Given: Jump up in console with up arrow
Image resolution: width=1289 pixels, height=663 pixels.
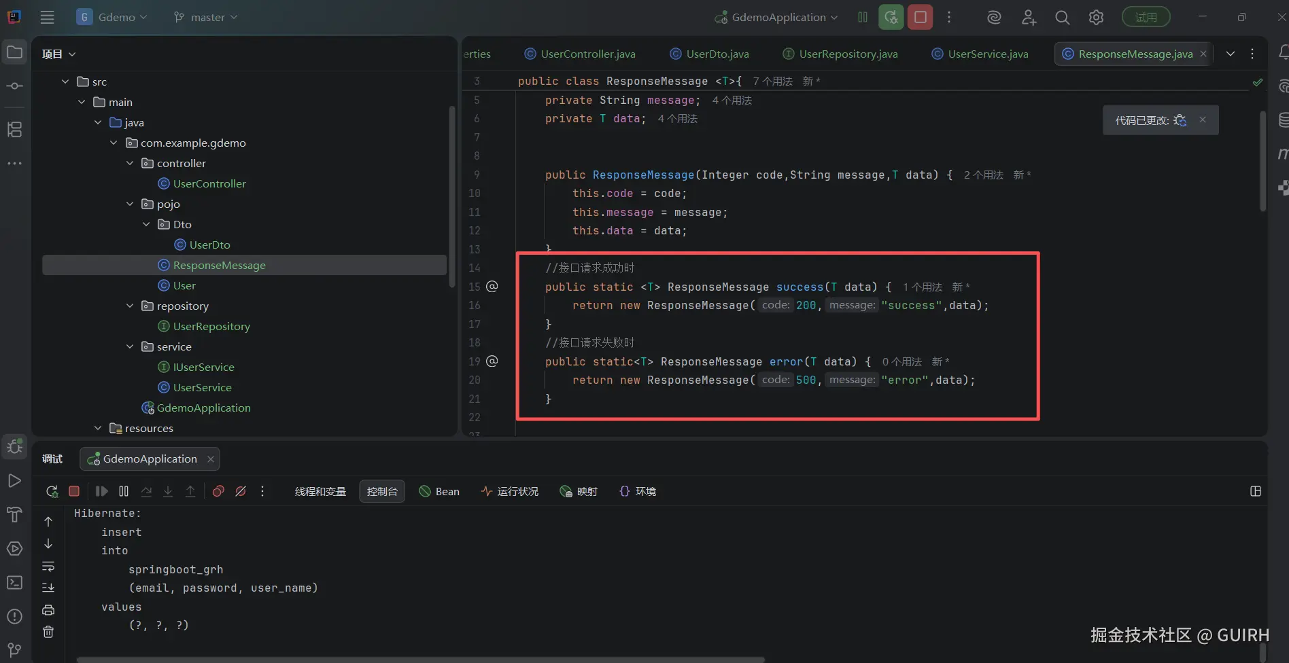Looking at the screenshot, I should tap(48, 522).
